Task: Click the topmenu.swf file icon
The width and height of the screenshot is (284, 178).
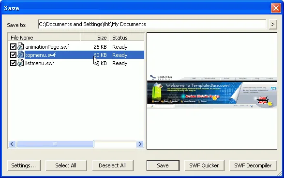Action: pos(21,55)
